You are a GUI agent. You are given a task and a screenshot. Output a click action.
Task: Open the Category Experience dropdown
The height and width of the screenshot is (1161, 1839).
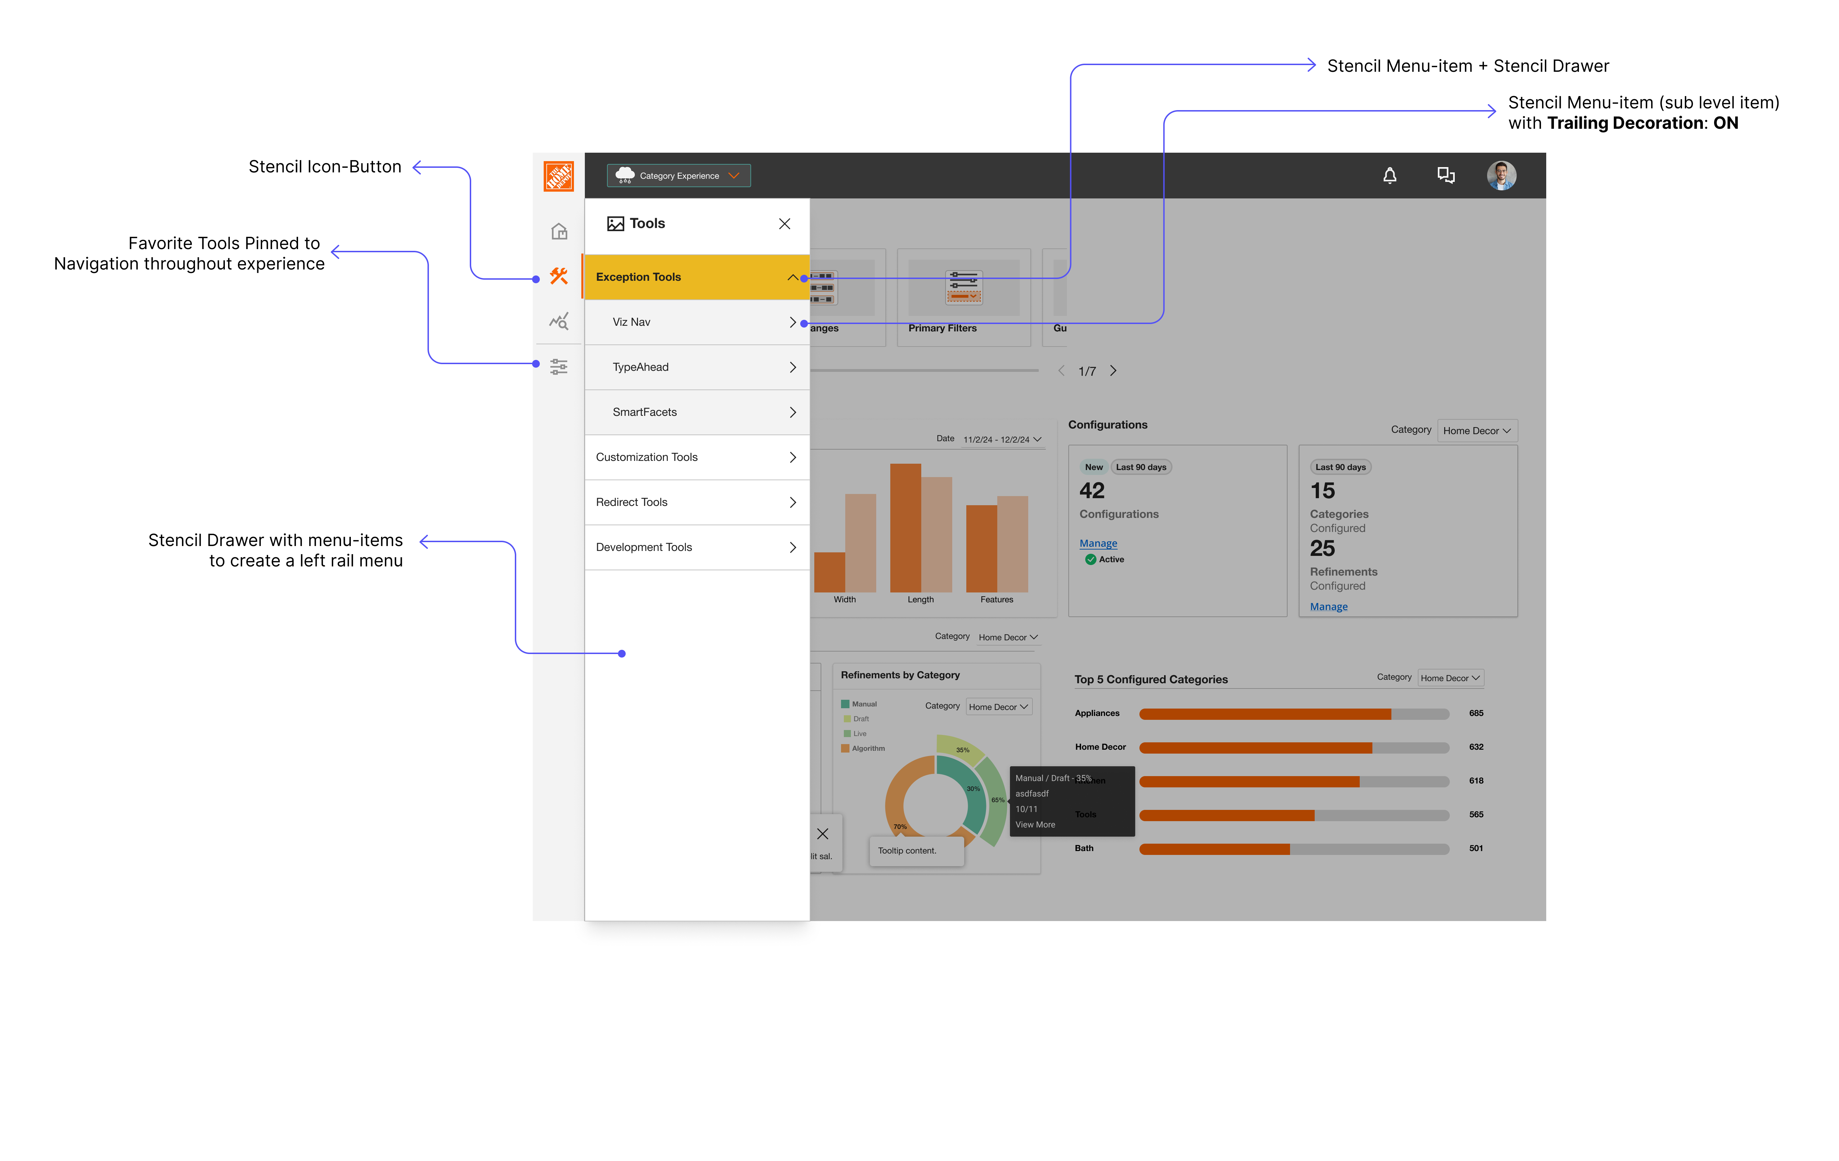678,176
